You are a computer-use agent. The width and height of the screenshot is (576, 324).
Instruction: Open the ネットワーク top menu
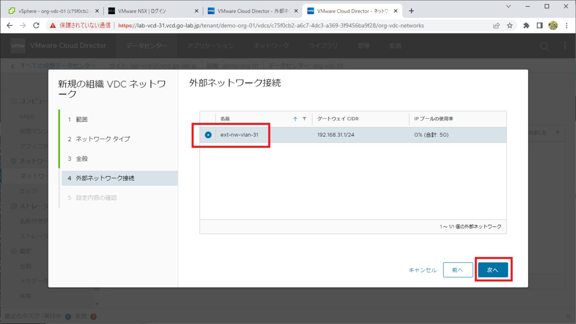pyautogui.click(x=271, y=46)
